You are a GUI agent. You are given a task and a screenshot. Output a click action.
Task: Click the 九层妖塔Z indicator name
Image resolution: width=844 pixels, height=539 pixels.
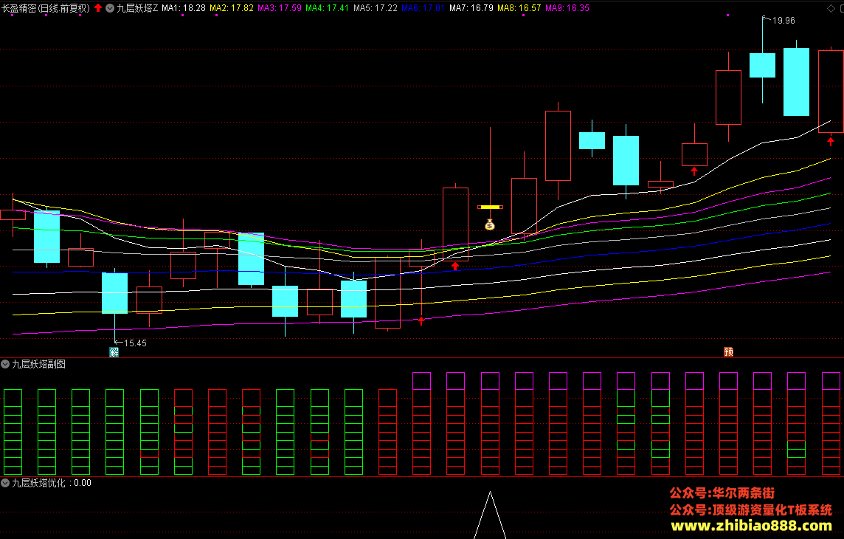pos(137,8)
